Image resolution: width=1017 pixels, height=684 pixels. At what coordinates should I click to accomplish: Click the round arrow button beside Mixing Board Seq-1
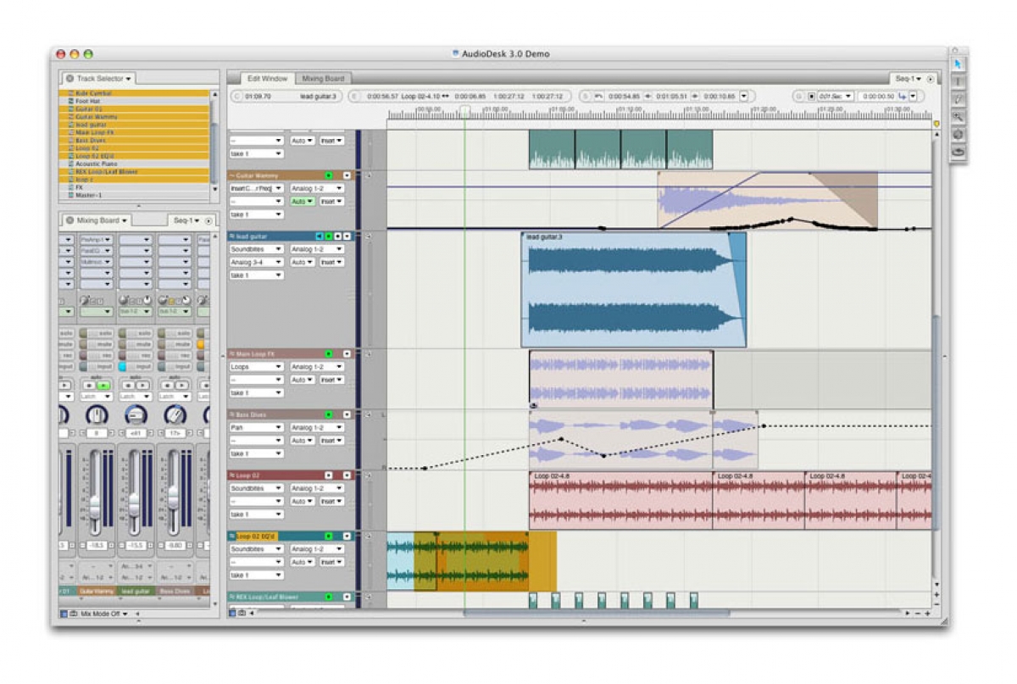tap(208, 220)
